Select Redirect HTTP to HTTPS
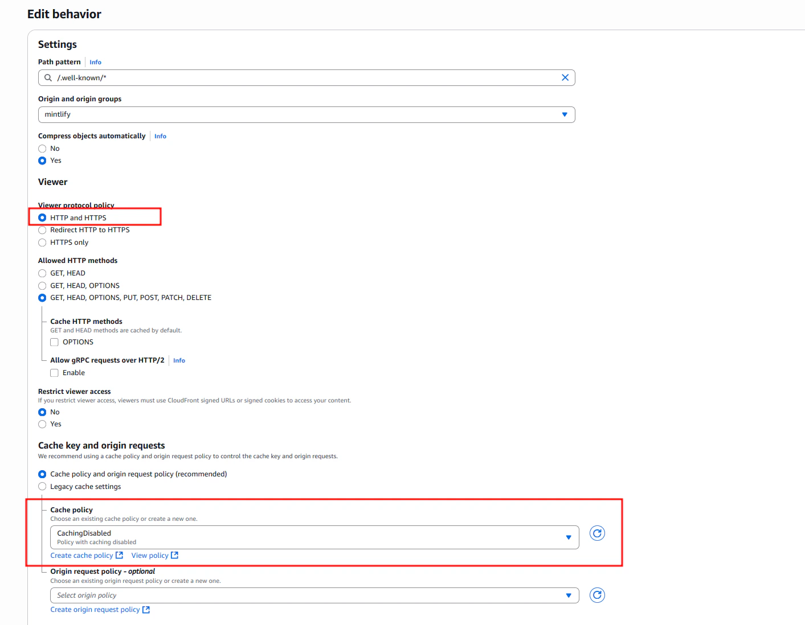The width and height of the screenshot is (805, 625). [x=42, y=230]
